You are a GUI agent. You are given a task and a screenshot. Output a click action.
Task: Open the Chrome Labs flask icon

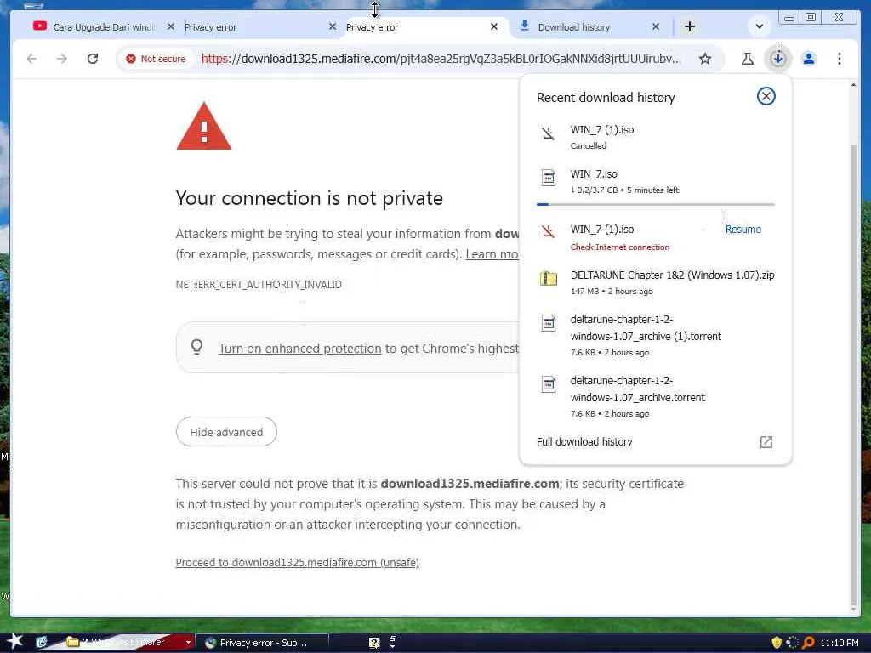tap(747, 59)
